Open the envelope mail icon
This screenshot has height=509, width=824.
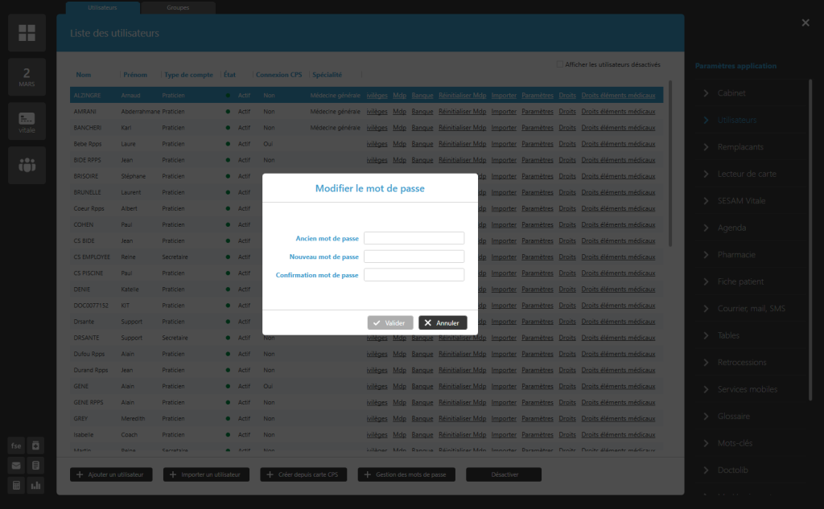pos(16,466)
